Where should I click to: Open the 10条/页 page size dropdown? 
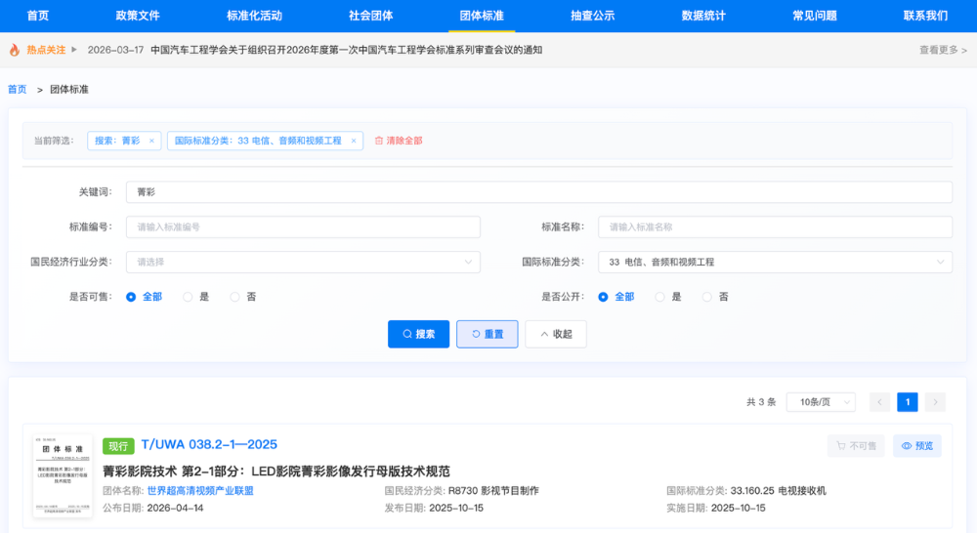point(821,402)
